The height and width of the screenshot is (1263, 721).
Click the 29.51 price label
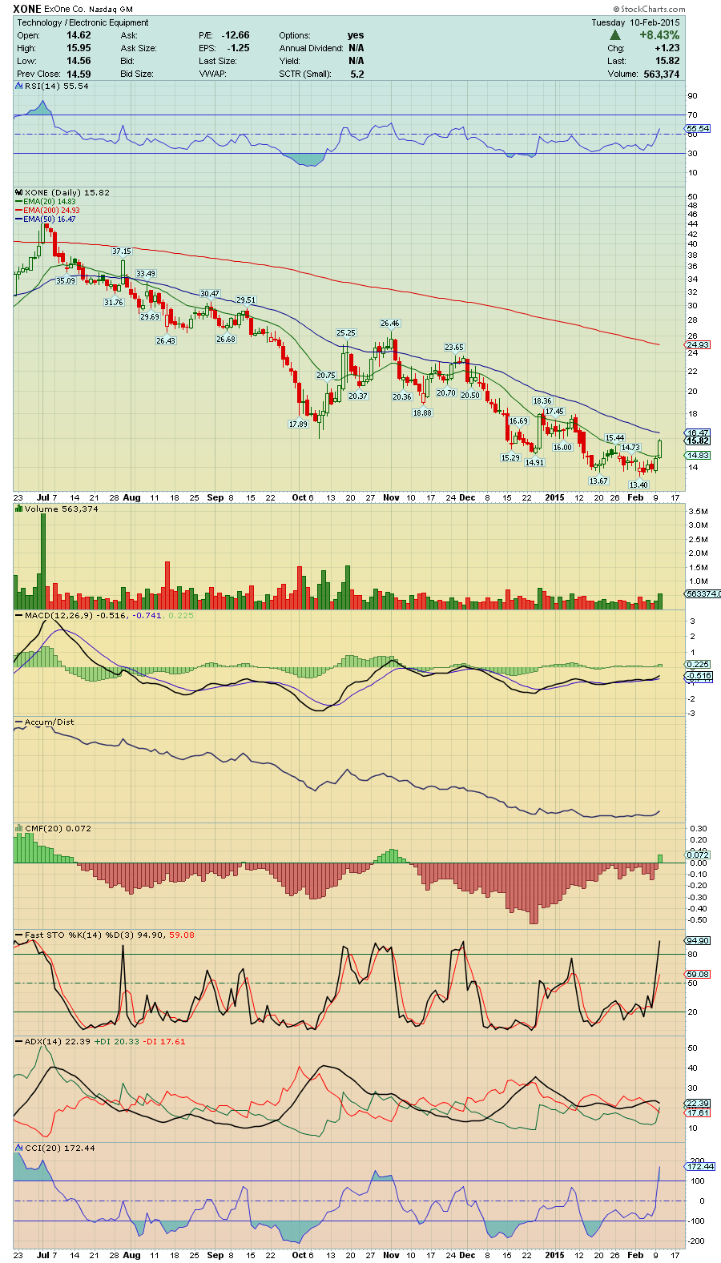245,300
